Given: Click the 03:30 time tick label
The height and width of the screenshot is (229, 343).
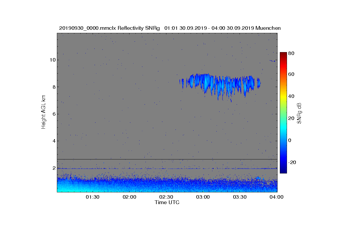Looking at the screenshot, I should 240,197.
